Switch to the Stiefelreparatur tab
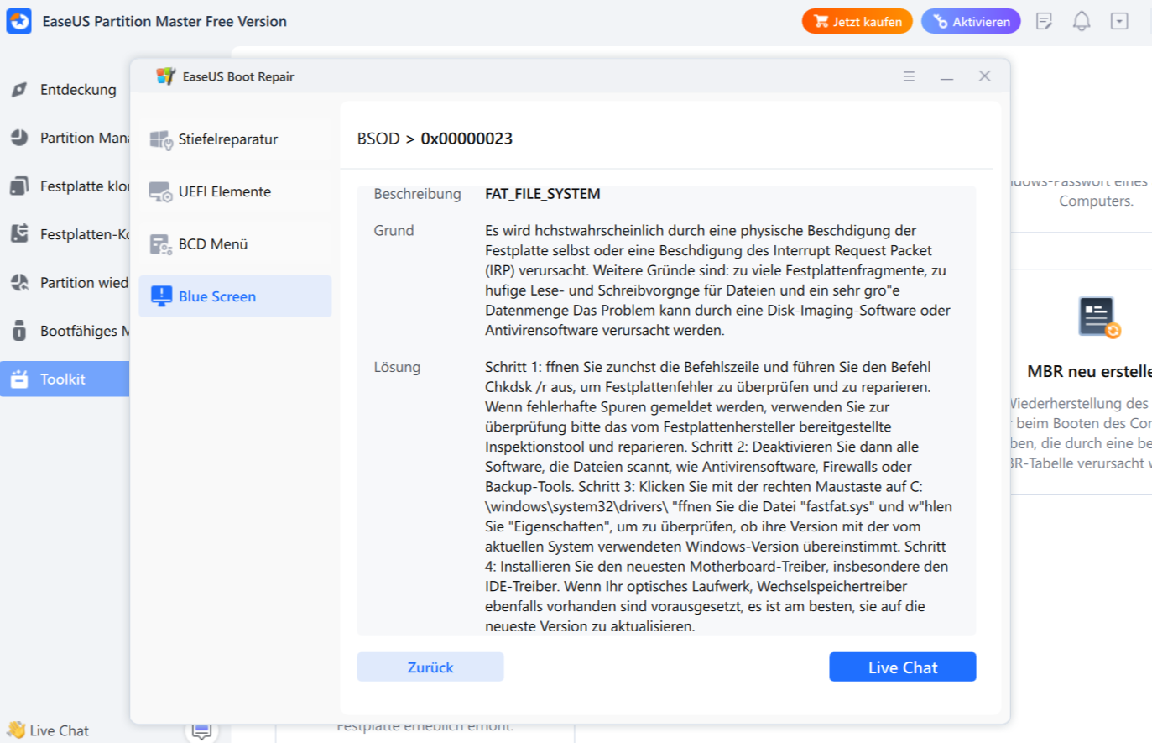 [x=227, y=139]
